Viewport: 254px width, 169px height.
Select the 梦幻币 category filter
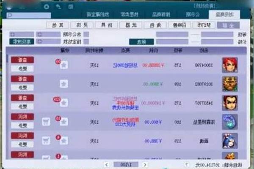click(204, 25)
